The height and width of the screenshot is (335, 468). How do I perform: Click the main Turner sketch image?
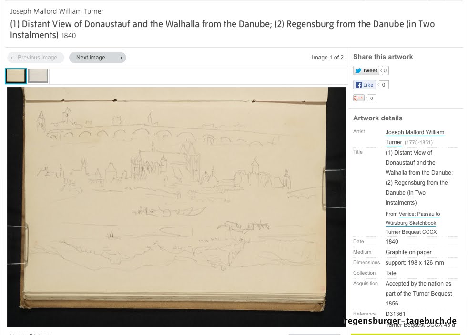[176, 207]
